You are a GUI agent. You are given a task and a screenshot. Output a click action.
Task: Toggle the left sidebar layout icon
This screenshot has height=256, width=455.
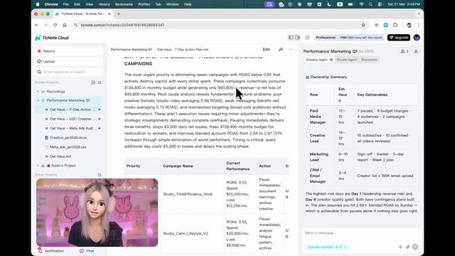coord(291,38)
